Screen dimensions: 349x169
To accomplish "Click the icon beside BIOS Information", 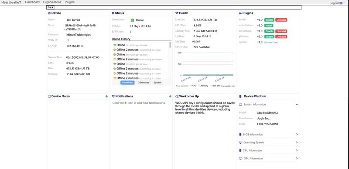I will coord(240,134).
